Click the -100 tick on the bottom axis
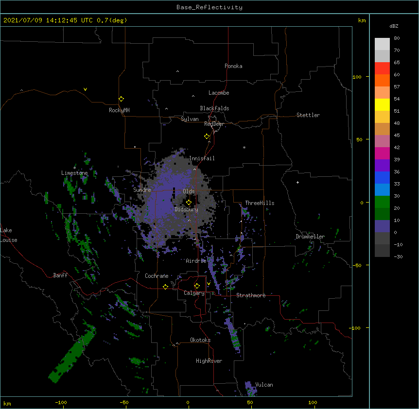The image size is (419, 409). click(x=61, y=402)
